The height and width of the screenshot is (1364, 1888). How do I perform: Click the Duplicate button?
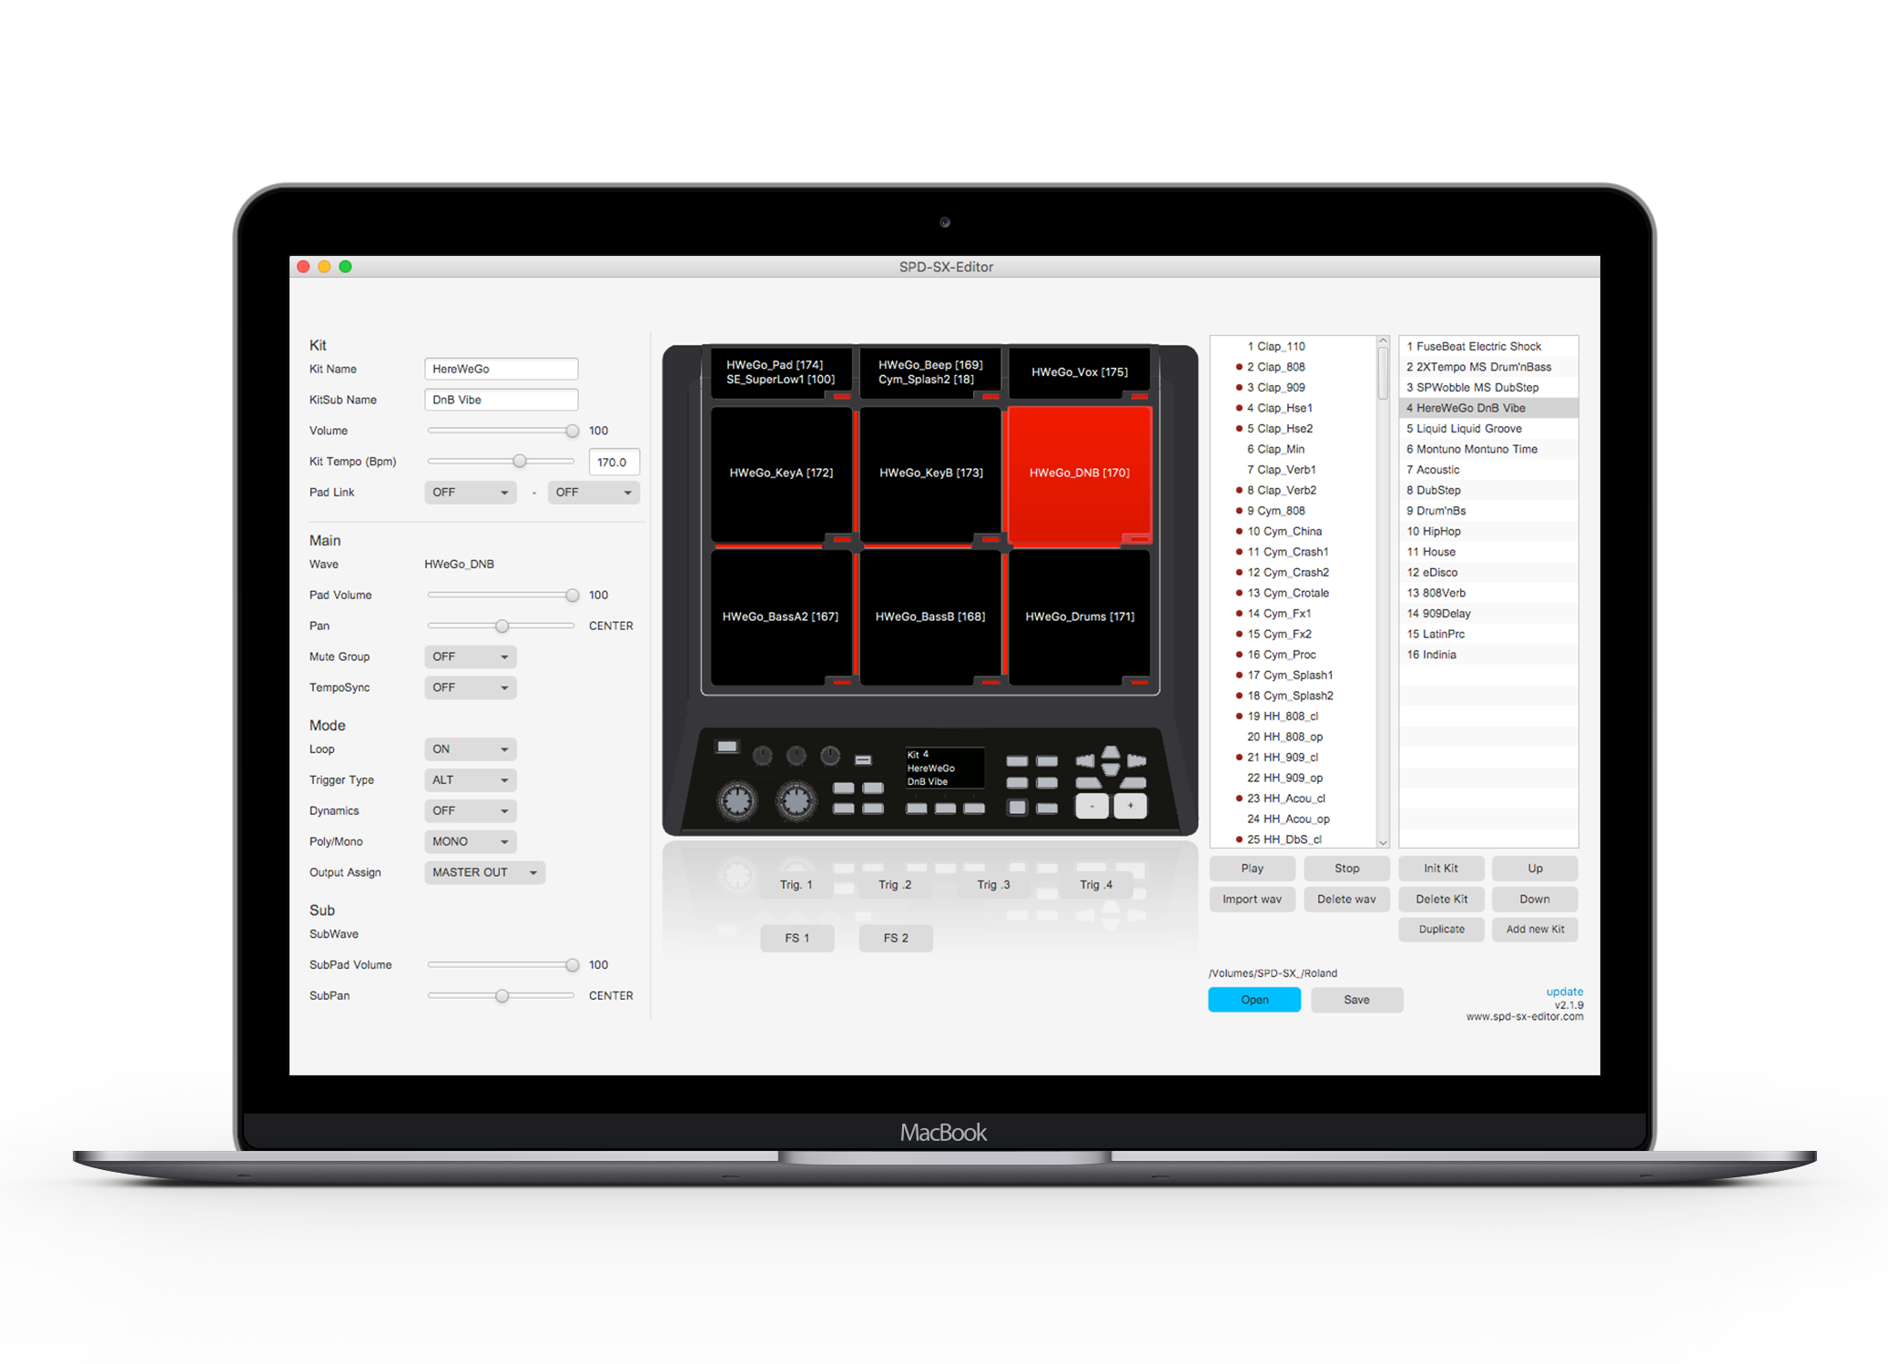tap(1442, 930)
